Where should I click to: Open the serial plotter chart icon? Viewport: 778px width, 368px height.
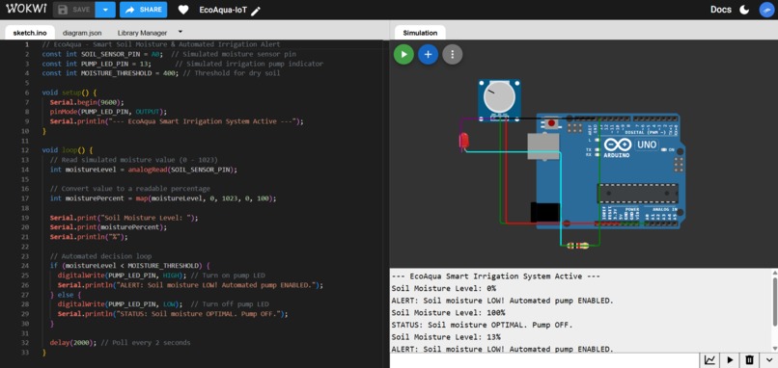click(710, 360)
